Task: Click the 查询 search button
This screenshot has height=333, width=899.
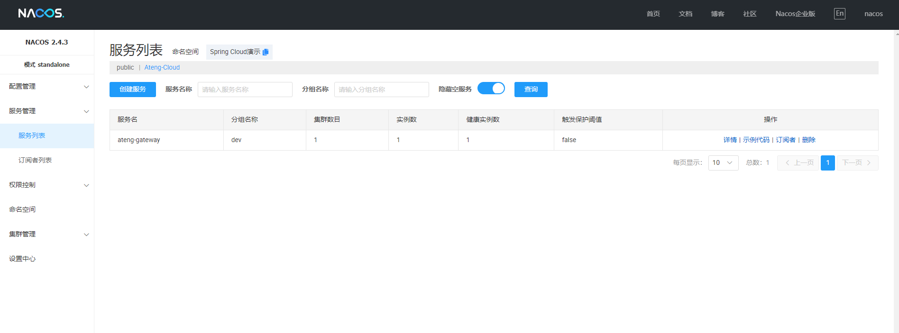Action: point(531,90)
